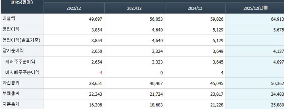Image resolution: width=284 pixels, height=109 pixels.
Task: Click the 비지배주주순이익 row label
Action: 22,72
